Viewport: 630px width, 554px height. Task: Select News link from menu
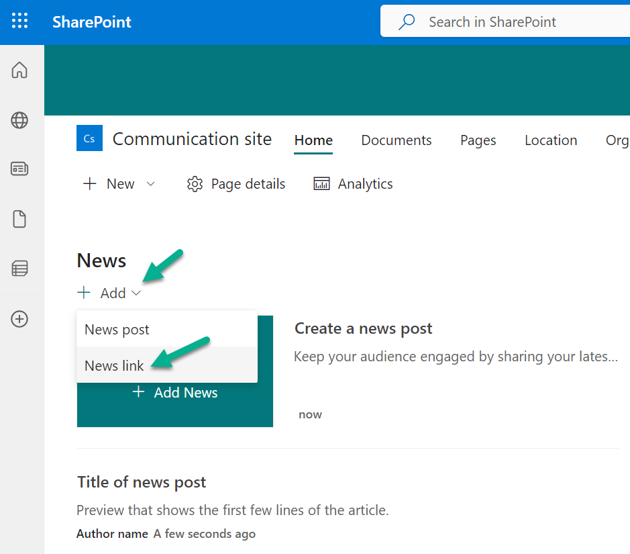pyautogui.click(x=115, y=366)
